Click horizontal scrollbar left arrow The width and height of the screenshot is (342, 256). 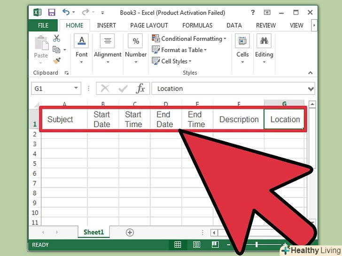pos(214,233)
